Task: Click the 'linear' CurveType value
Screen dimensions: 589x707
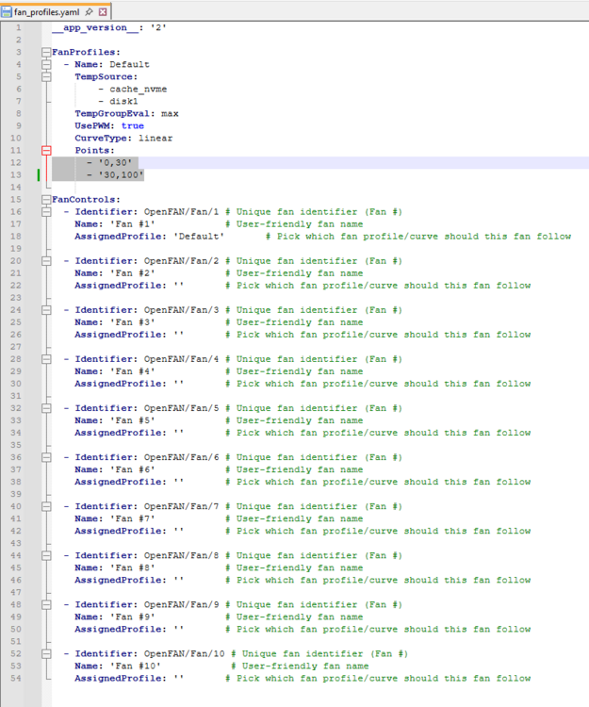Action: 155,139
